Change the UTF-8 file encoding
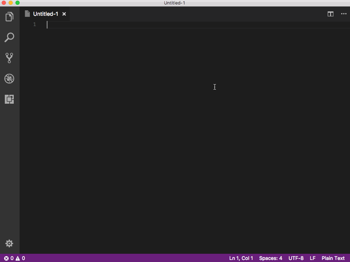Image resolution: width=350 pixels, height=262 pixels. (x=296, y=258)
